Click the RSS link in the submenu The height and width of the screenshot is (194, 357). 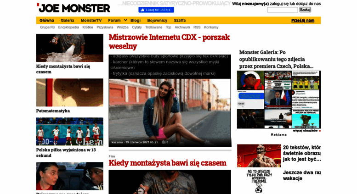pos(197,27)
